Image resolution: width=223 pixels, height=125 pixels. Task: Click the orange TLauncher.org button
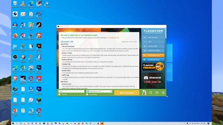pyautogui.click(x=153, y=56)
